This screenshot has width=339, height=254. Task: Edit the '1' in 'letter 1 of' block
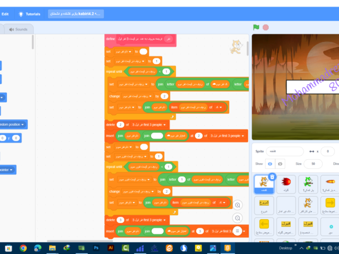tap(182, 179)
